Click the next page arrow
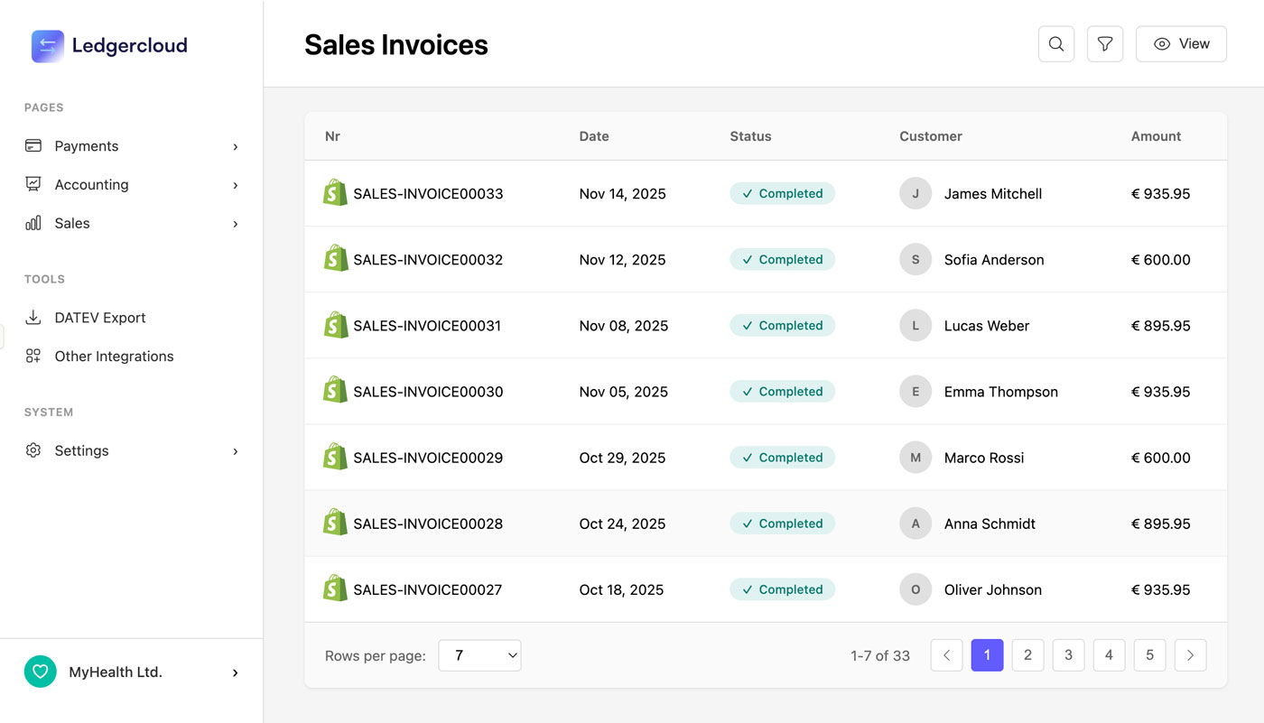This screenshot has height=723, width=1264. pos(1190,655)
